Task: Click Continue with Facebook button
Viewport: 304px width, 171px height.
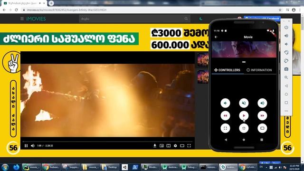Action: point(262,19)
